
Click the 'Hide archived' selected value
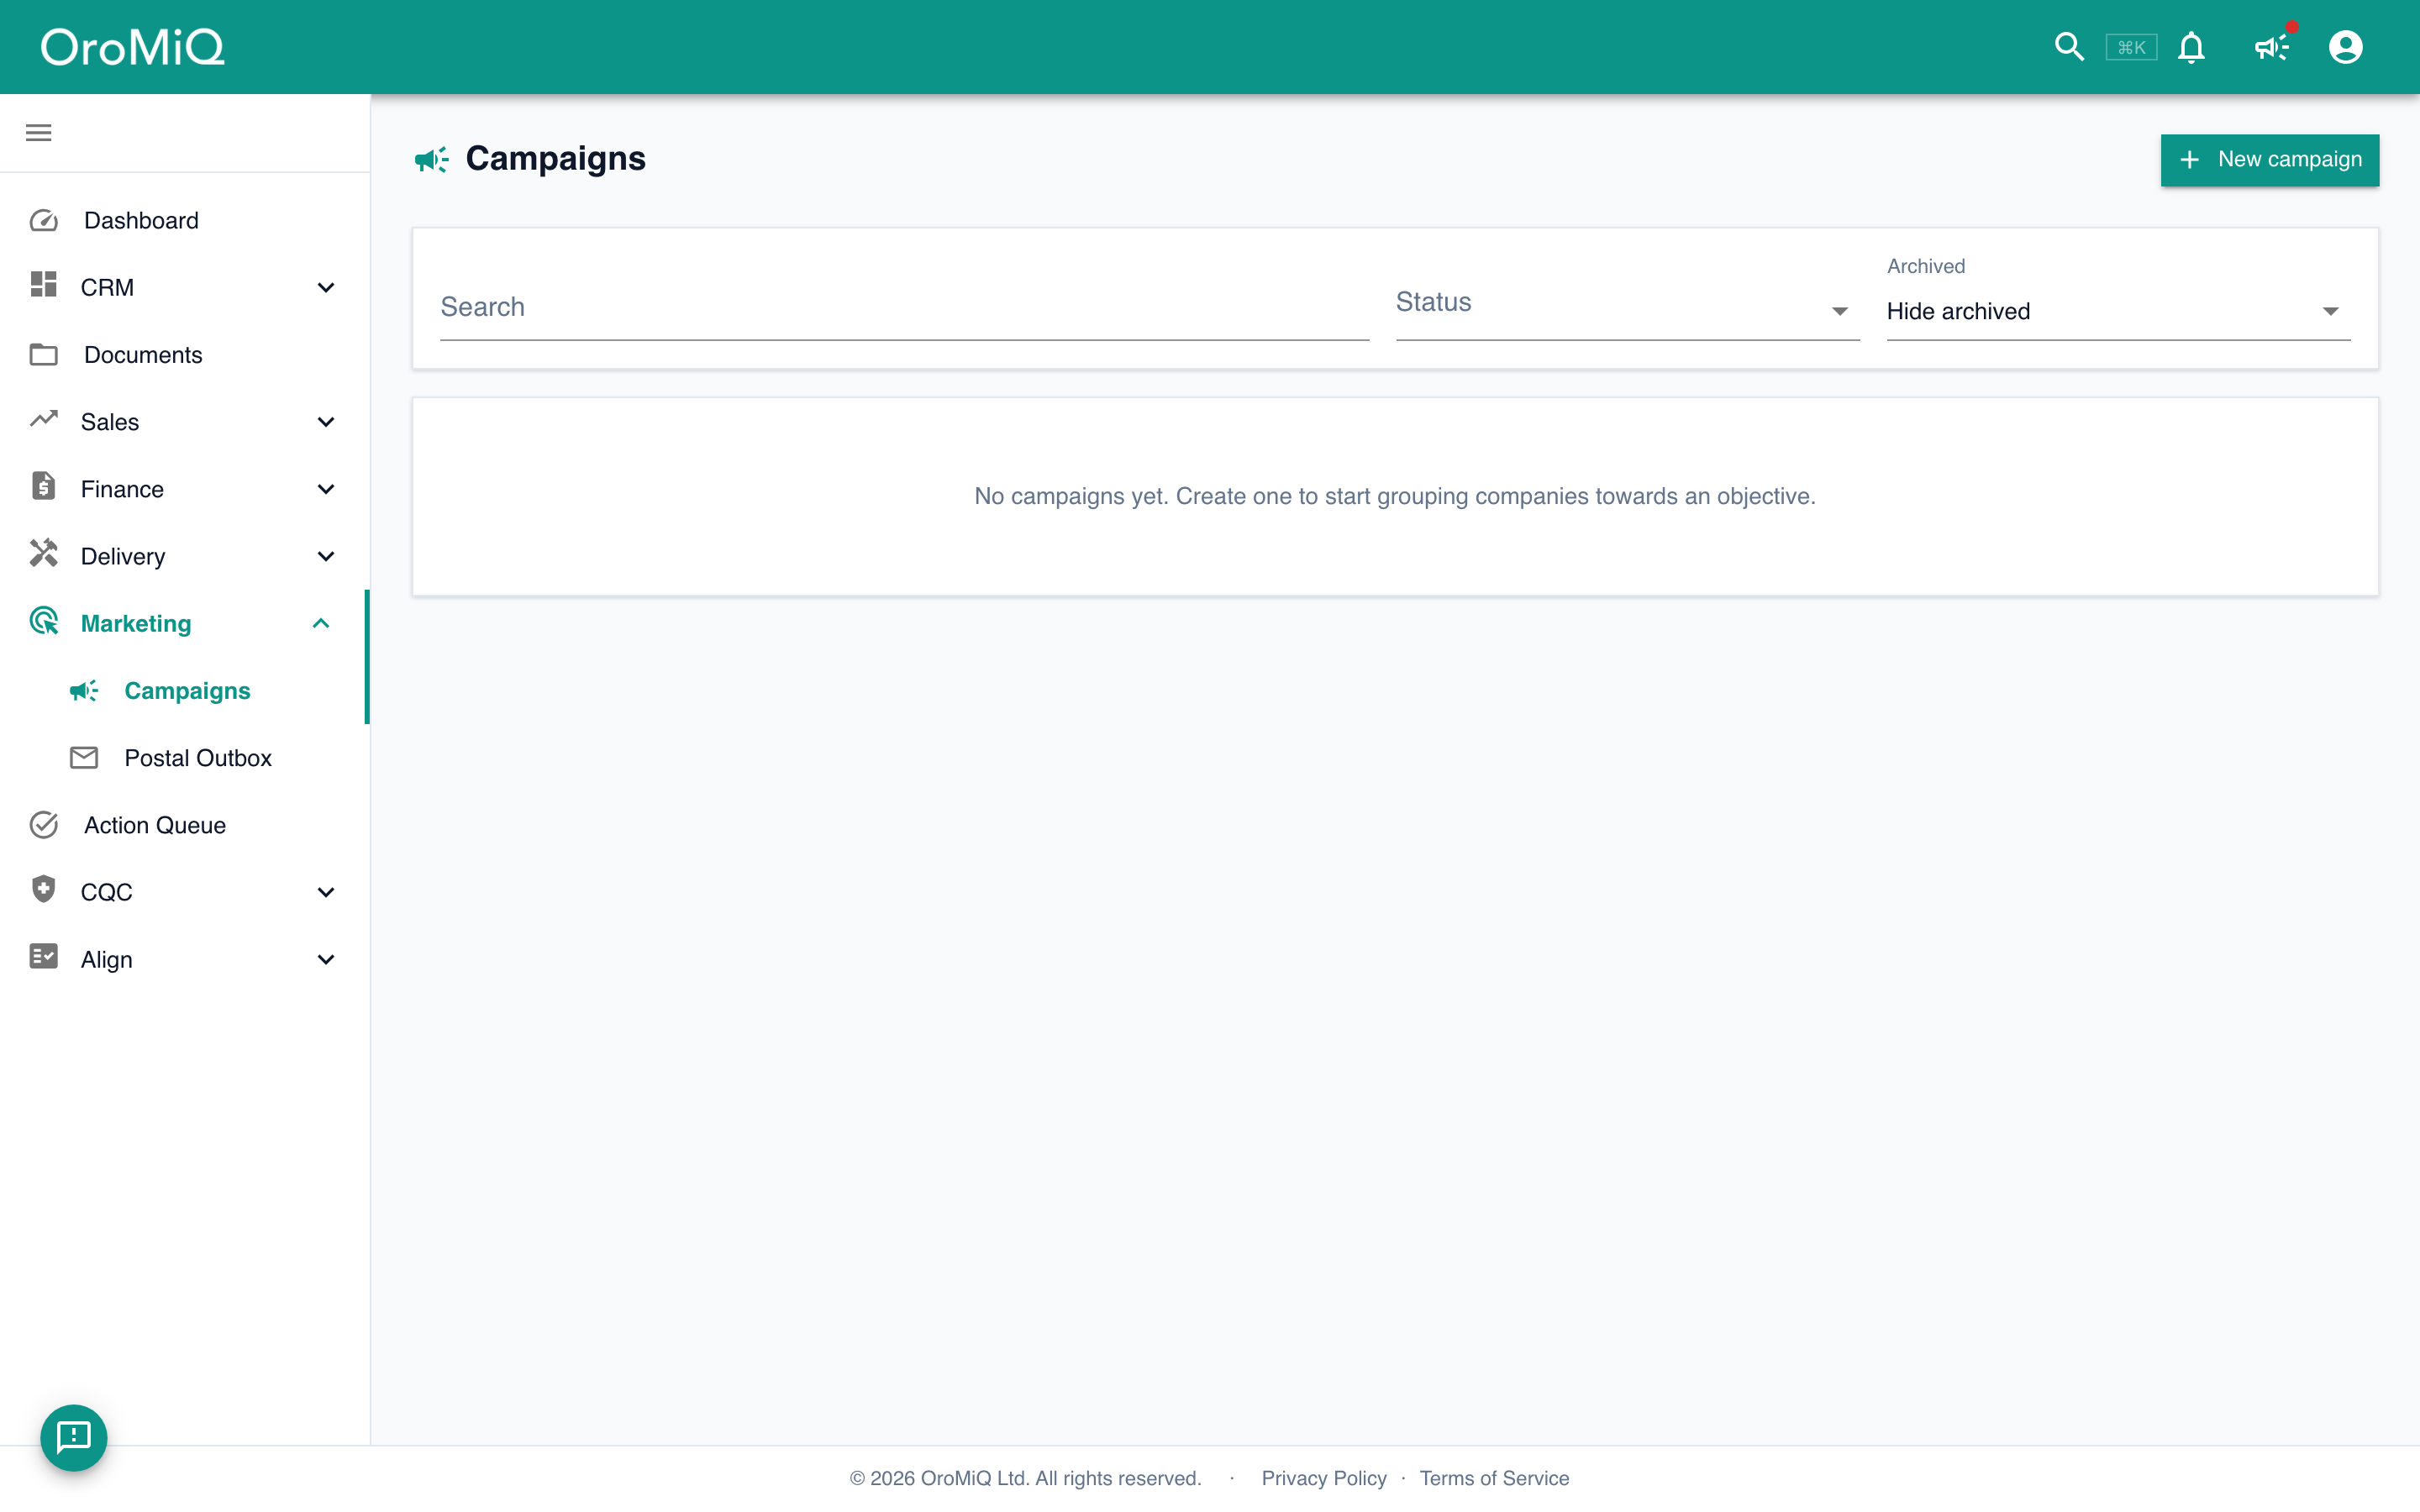tap(1958, 311)
